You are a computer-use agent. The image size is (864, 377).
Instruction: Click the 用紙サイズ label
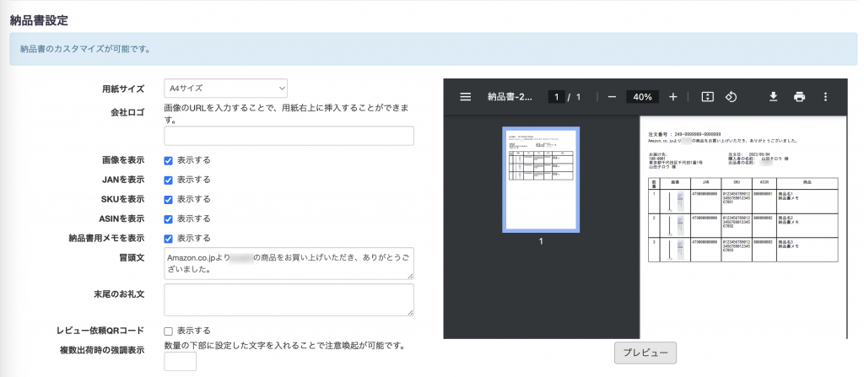(123, 89)
